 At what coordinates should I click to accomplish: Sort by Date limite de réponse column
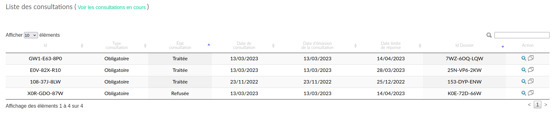391,46
